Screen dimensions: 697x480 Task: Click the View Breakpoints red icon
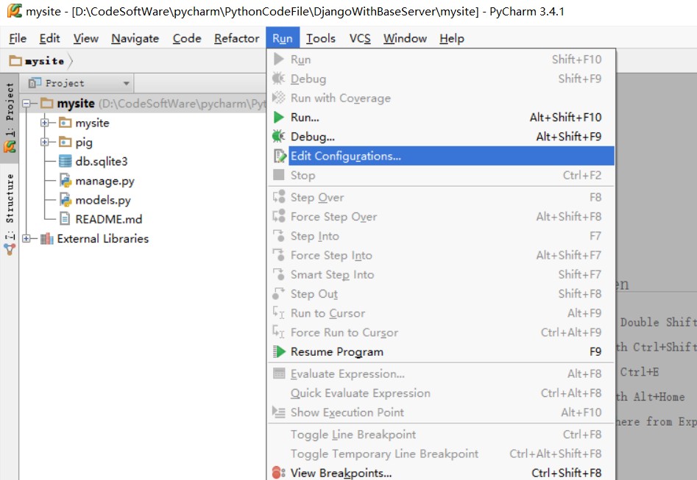point(279,473)
